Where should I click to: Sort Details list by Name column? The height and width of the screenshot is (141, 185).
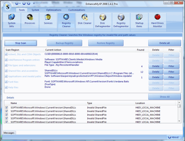pos(47,103)
